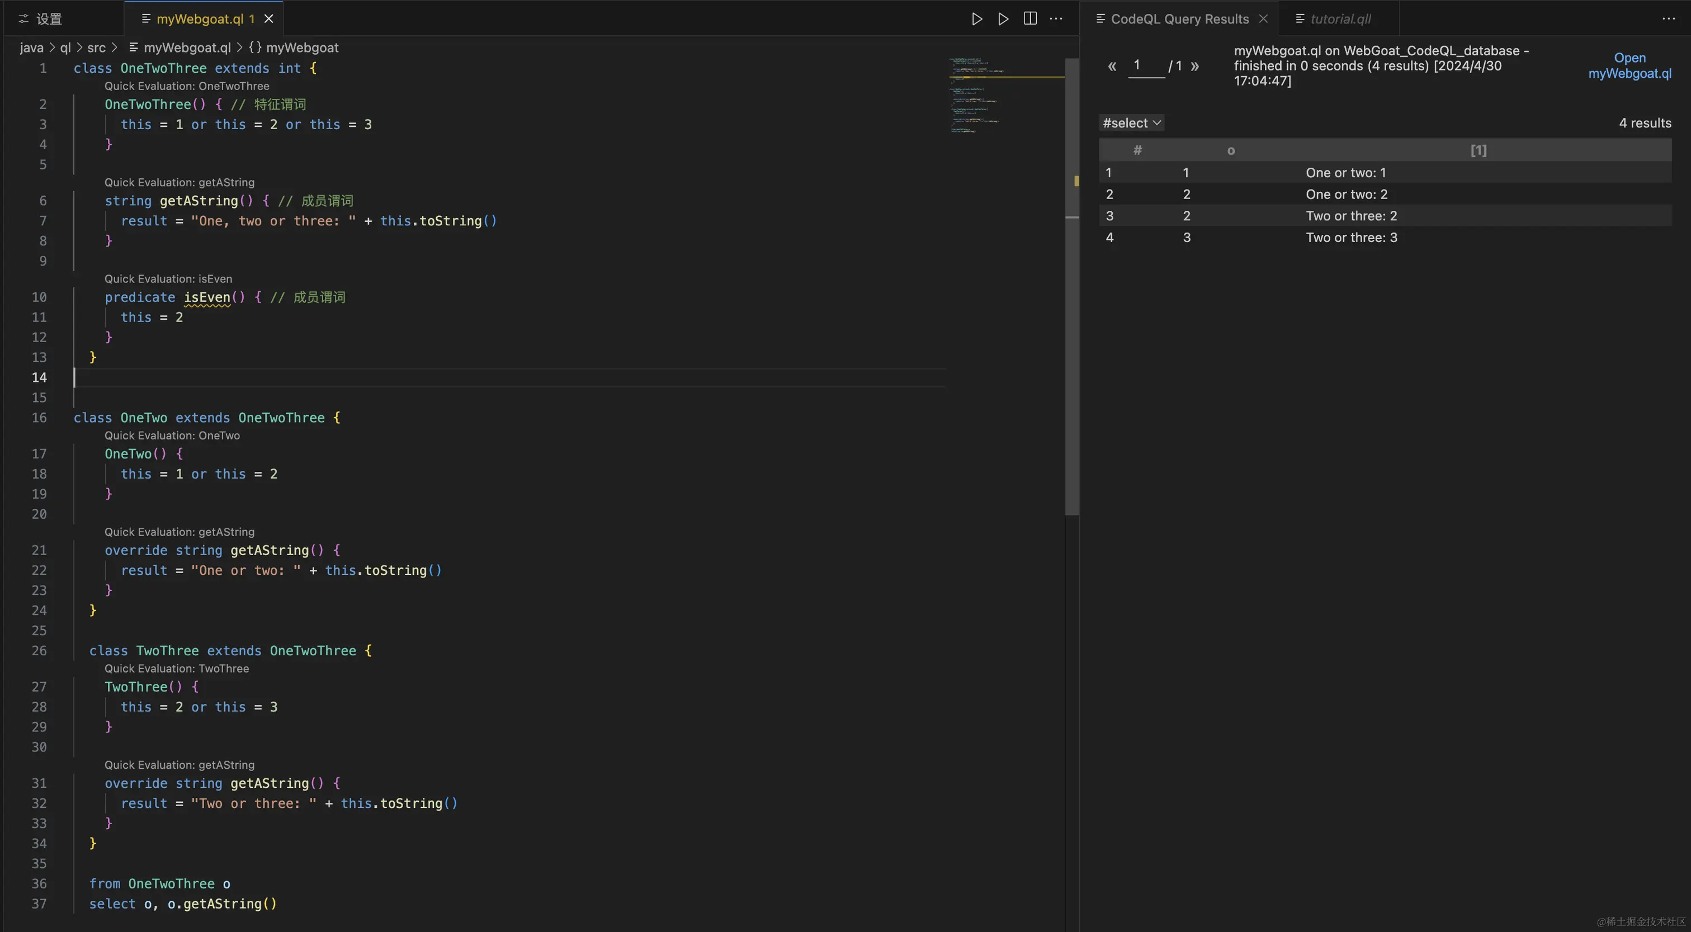Click the ql breadcrumb segment
This screenshot has width=1691, height=932.
point(65,48)
